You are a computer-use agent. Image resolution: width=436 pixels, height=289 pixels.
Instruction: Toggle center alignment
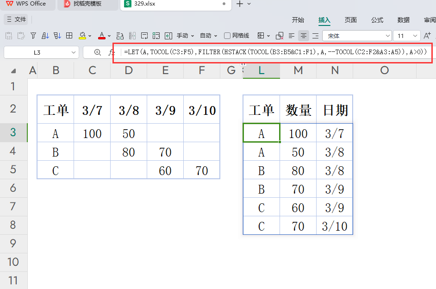tap(303, 36)
